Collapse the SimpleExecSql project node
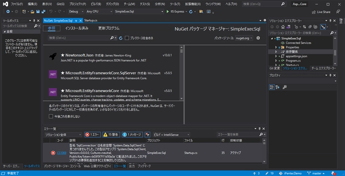 272,38
